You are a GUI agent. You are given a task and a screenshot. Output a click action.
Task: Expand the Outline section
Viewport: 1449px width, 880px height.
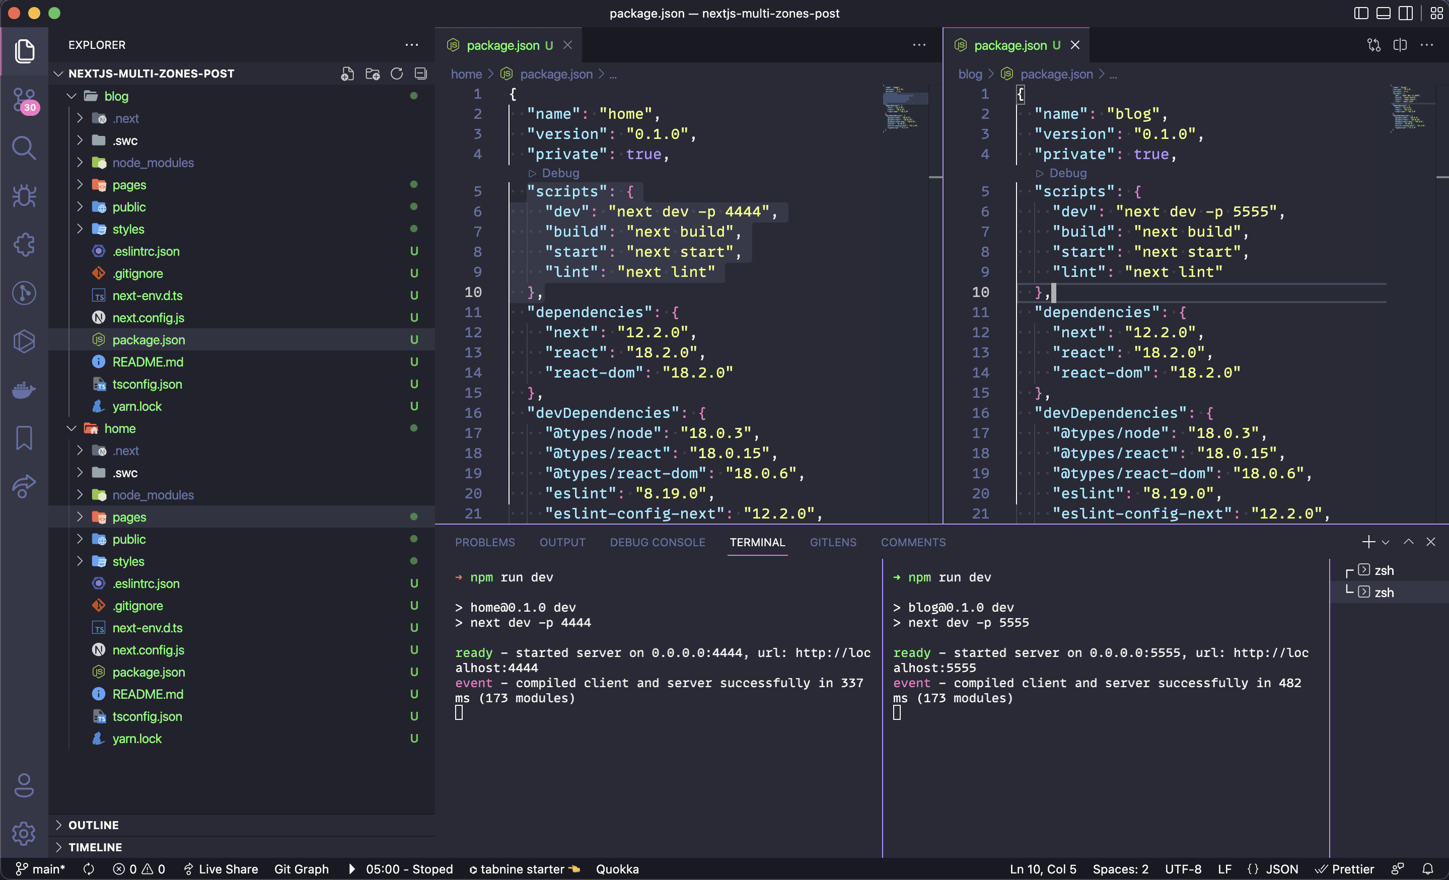(241, 825)
